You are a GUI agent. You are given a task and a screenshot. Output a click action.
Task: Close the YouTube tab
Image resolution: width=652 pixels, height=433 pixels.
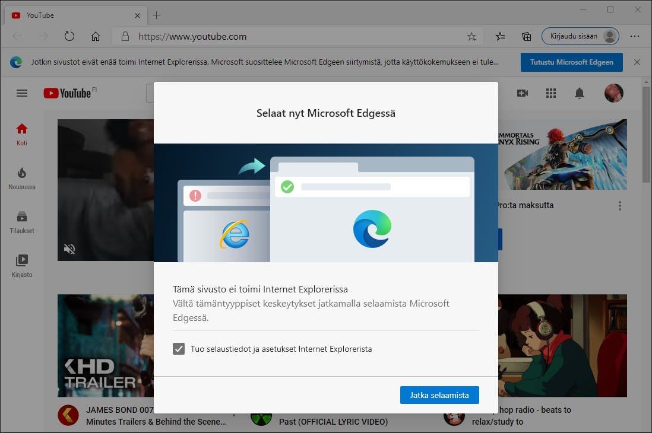pos(137,16)
